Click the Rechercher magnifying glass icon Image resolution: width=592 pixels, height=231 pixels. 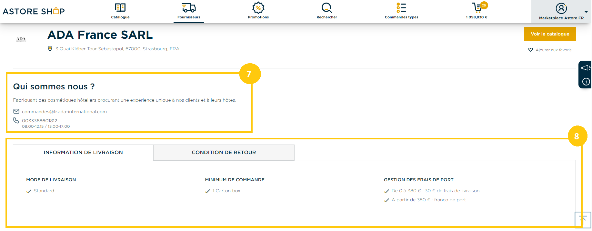tap(326, 7)
